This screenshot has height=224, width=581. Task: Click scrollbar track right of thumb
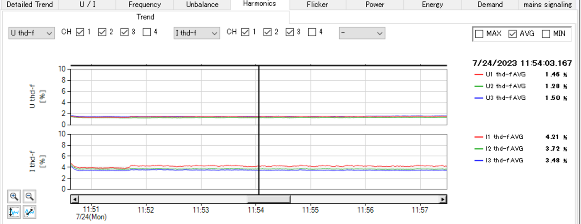[364, 199]
